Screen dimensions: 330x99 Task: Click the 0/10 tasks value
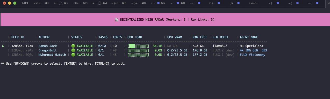tap(102, 46)
